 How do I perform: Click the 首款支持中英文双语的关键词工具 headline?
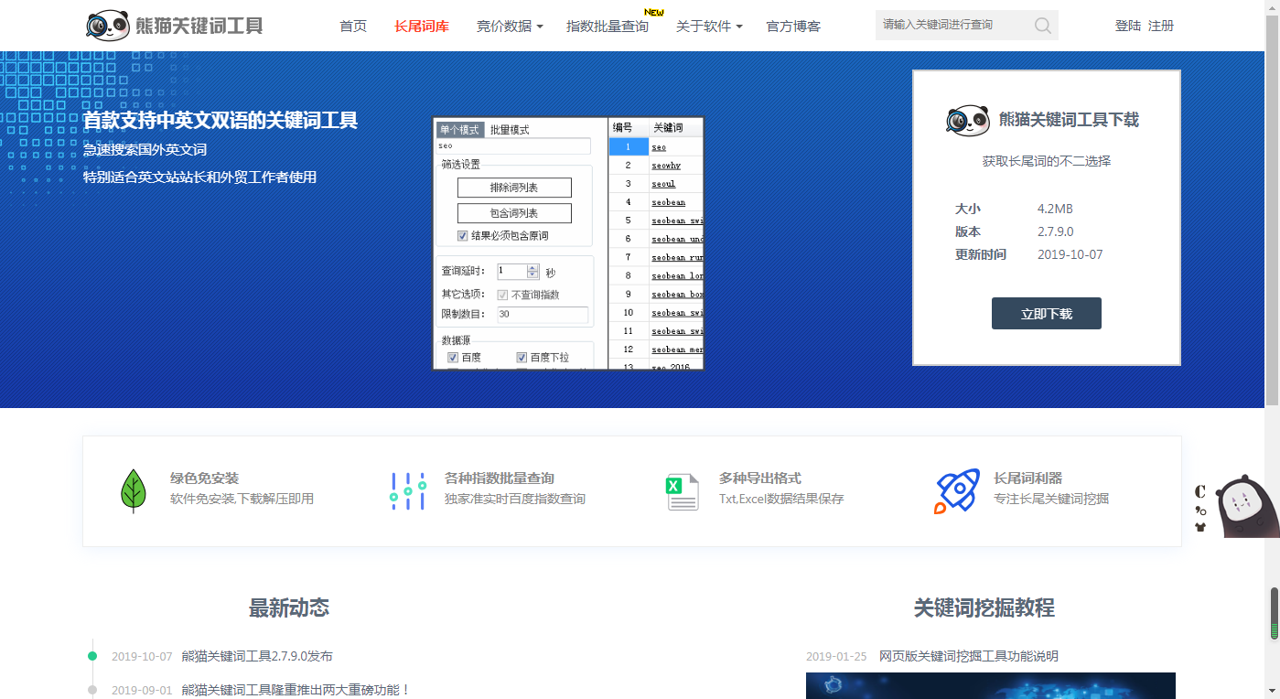(x=221, y=120)
